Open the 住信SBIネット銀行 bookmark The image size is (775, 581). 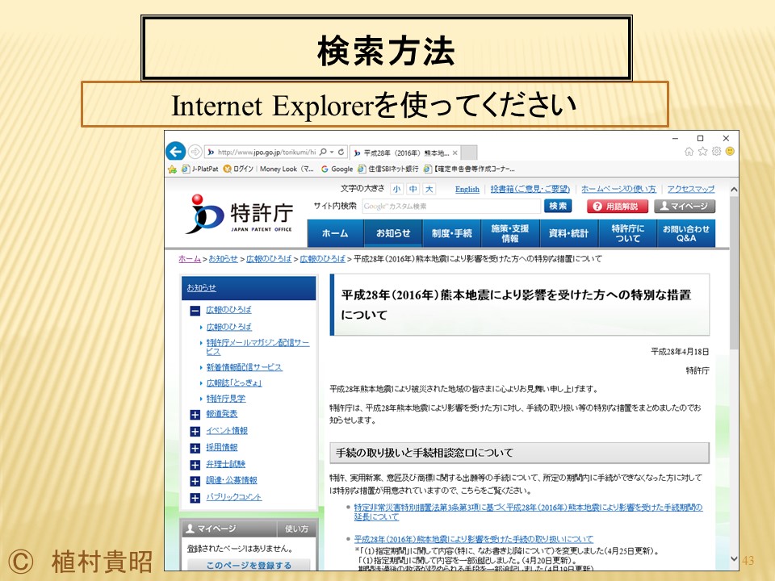[388, 169]
